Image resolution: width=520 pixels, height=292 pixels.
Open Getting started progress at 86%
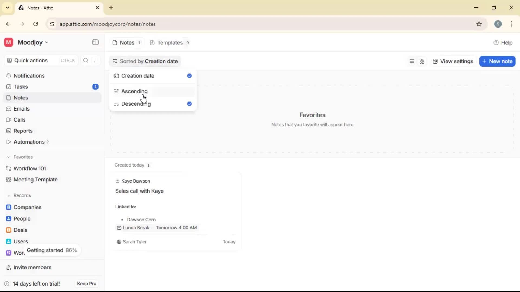pos(52,250)
